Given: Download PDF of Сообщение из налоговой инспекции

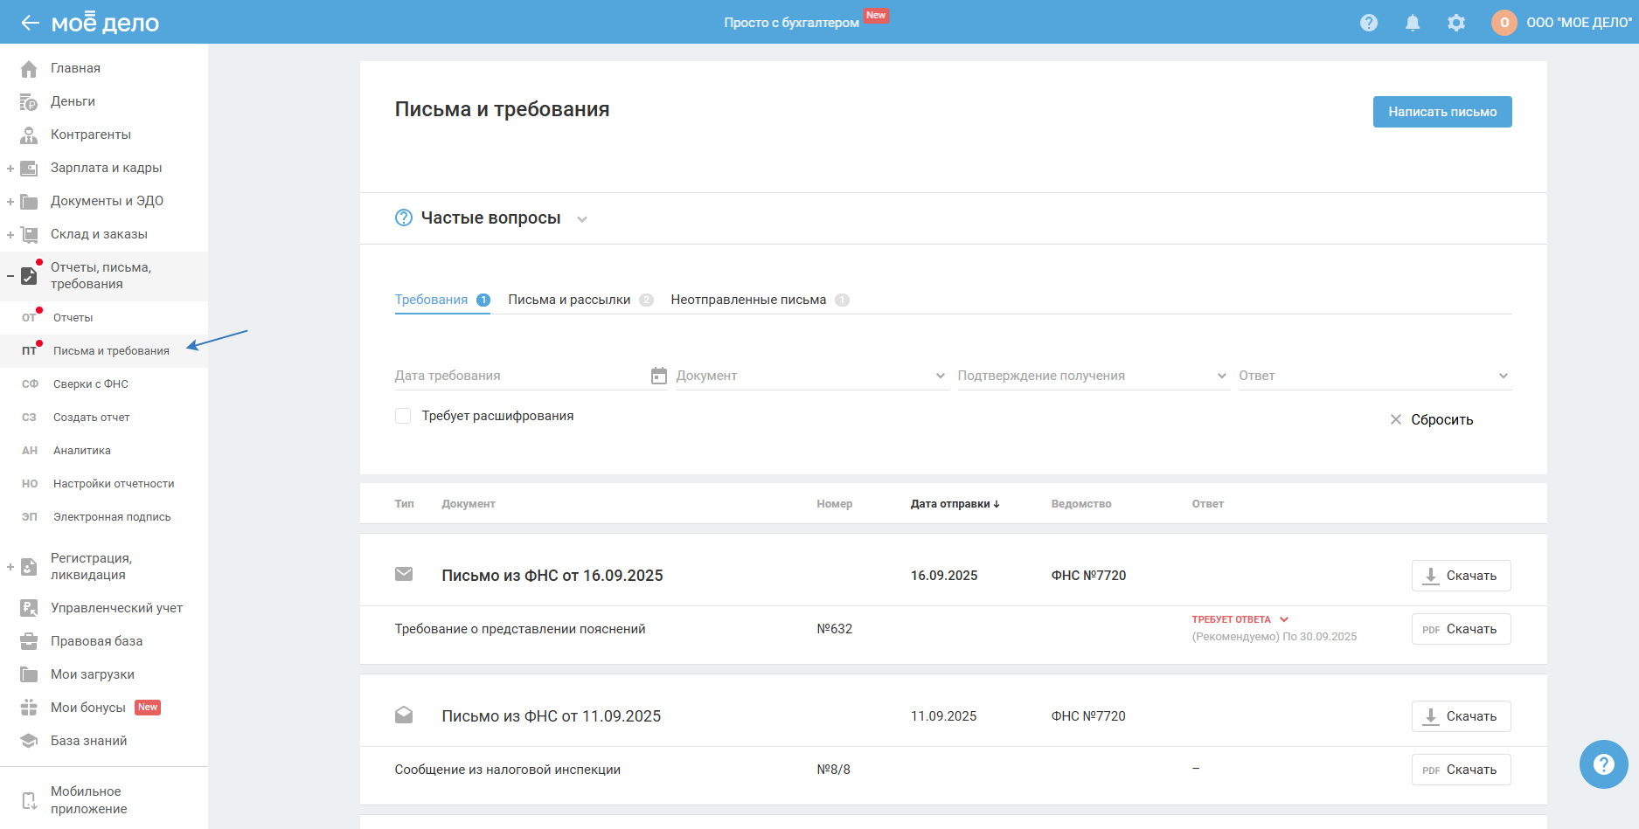Looking at the screenshot, I should [x=1461, y=770].
